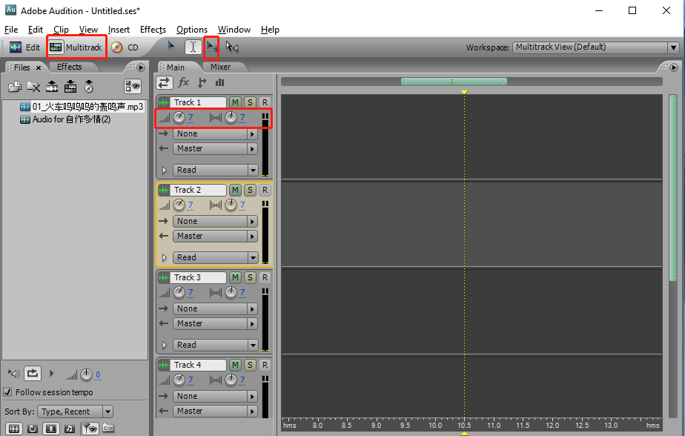Open Files panel flyout menu arrow
This screenshot has height=436, width=685.
point(141,67)
